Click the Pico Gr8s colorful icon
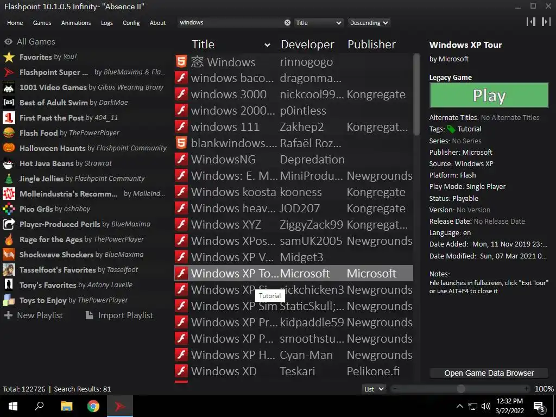The image size is (556, 417). tap(9, 209)
